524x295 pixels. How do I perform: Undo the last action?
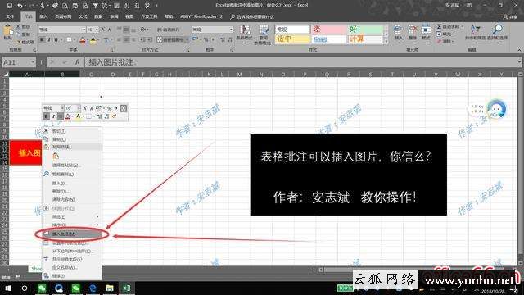click(20, 6)
